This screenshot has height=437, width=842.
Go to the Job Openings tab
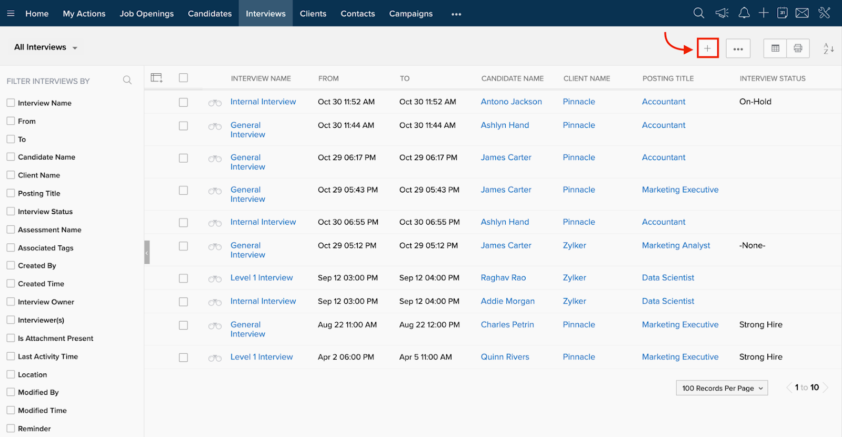[146, 14]
